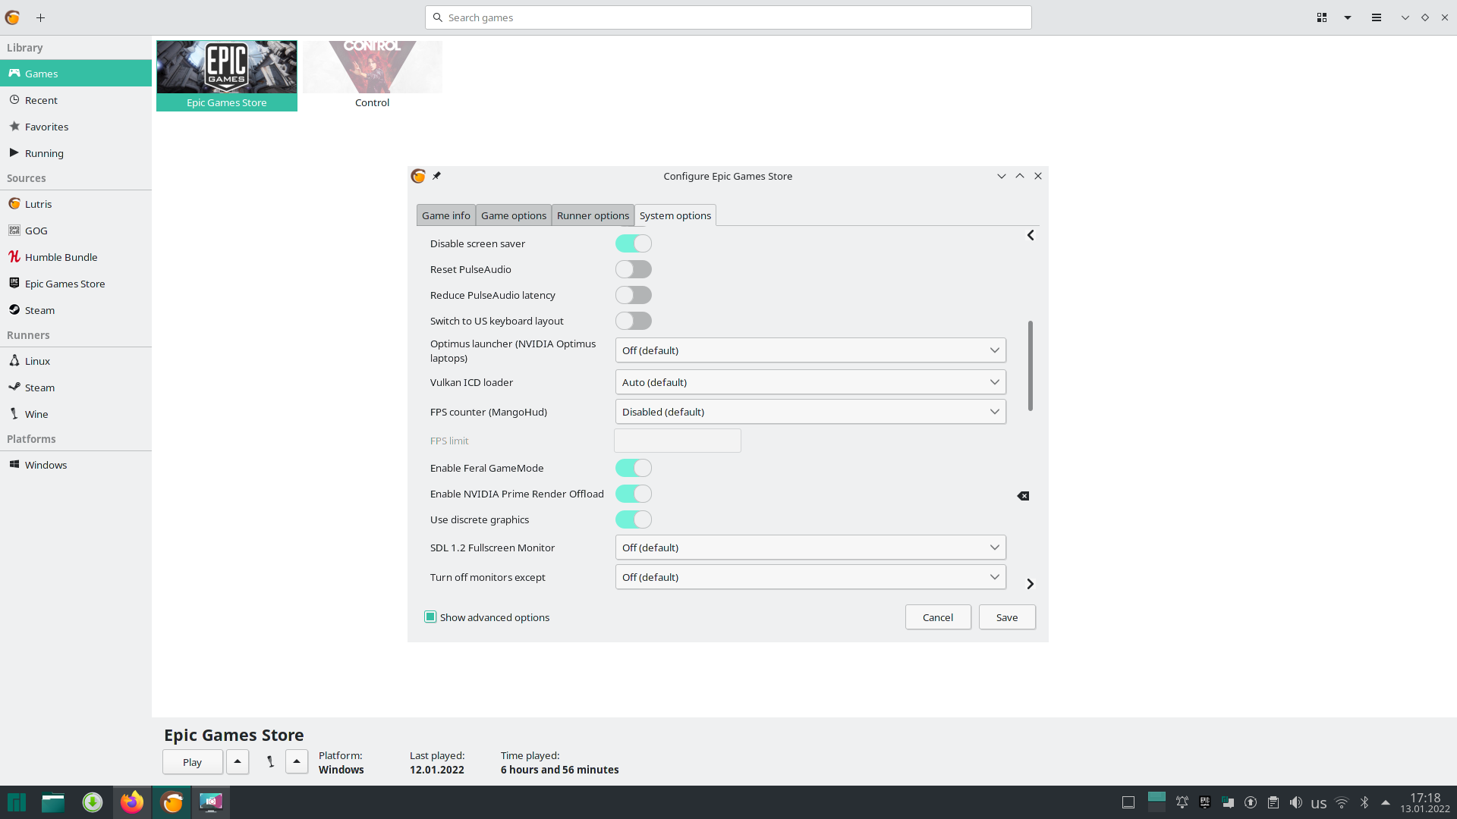Image resolution: width=1457 pixels, height=819 pixels.
Task: Click the Wine runner icon in sidebar
Action: 14,413
